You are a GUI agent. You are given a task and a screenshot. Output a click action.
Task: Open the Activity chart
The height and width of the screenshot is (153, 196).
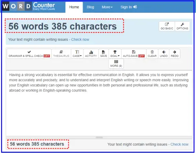91,54
